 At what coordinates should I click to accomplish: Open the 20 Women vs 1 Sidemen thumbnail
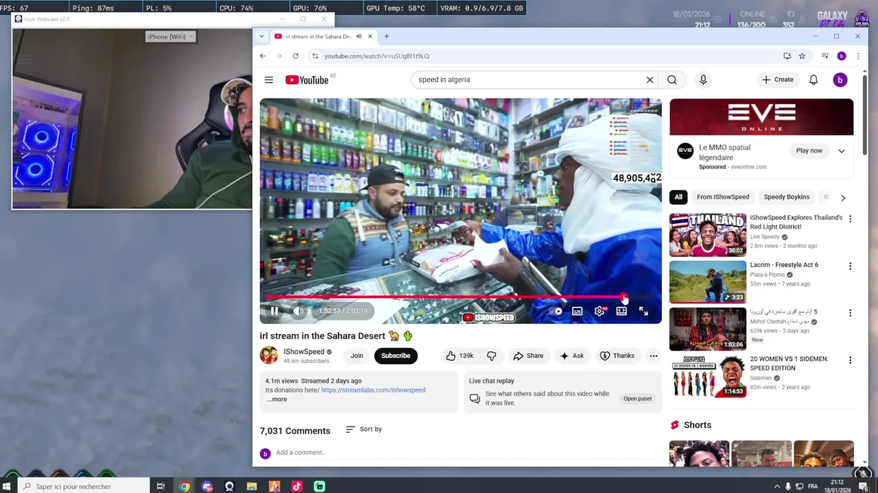708,376
